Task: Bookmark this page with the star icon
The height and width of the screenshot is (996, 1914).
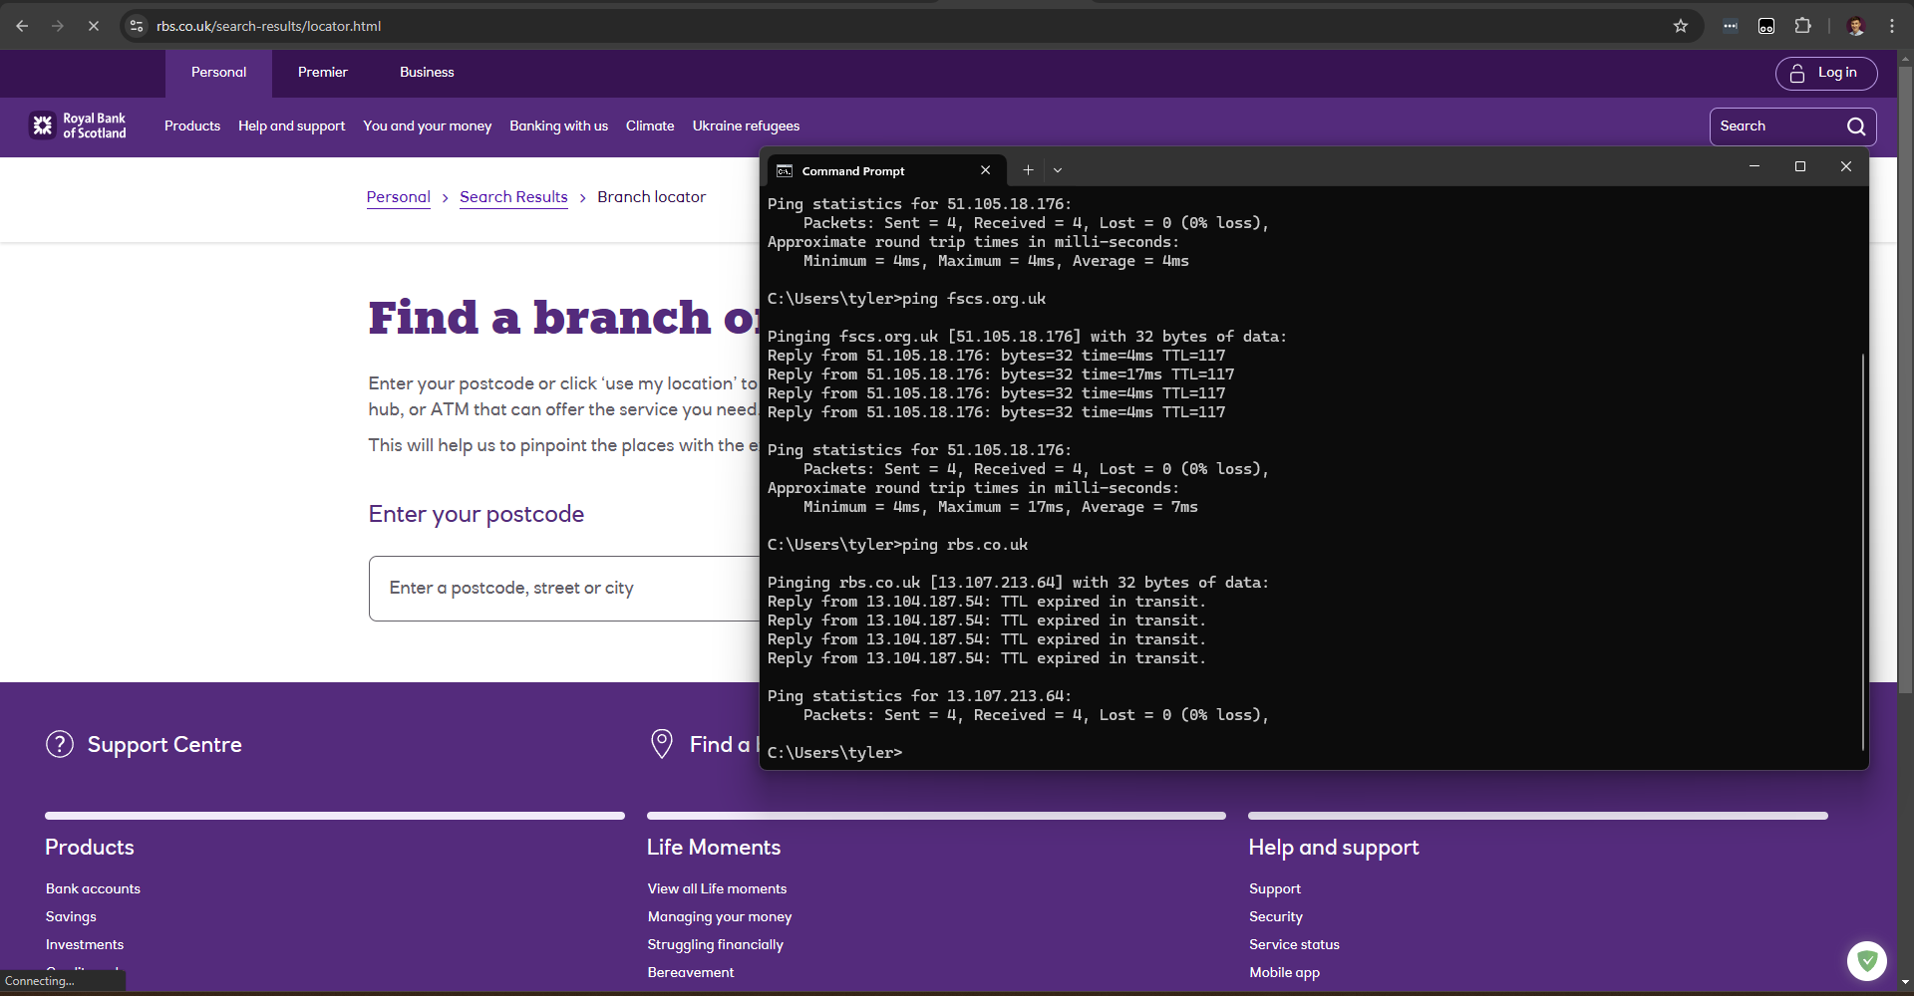Action: (1681, 26)
